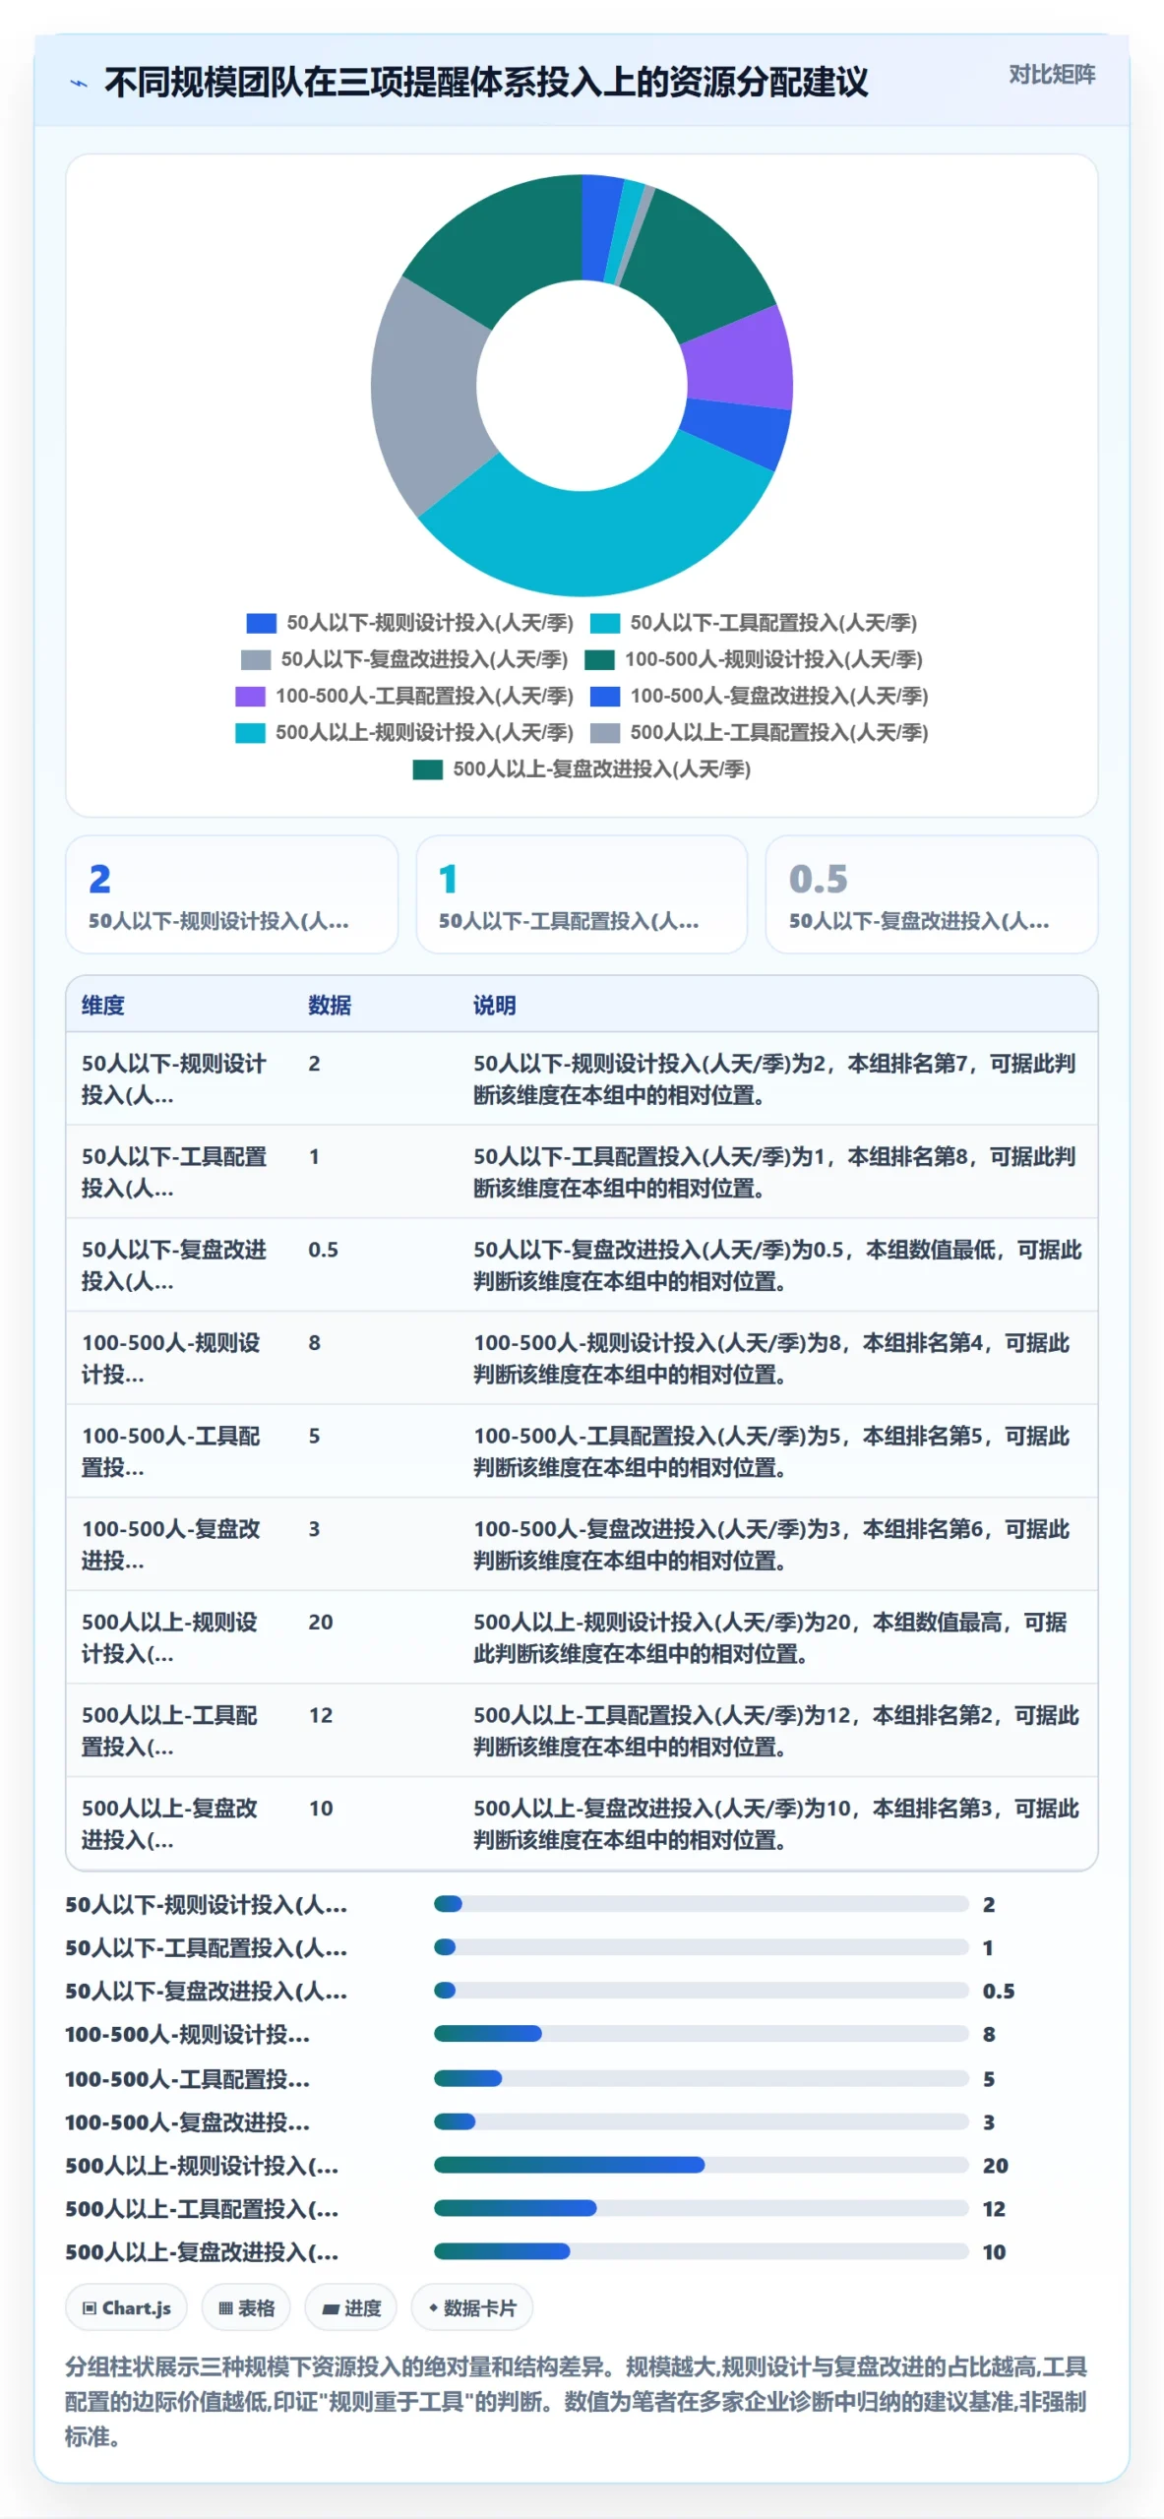The height and width of the screenshot is (2519, 1164).
Task: Click progress bar for 100-500人-工具配置
Action: click(702, 2078)
